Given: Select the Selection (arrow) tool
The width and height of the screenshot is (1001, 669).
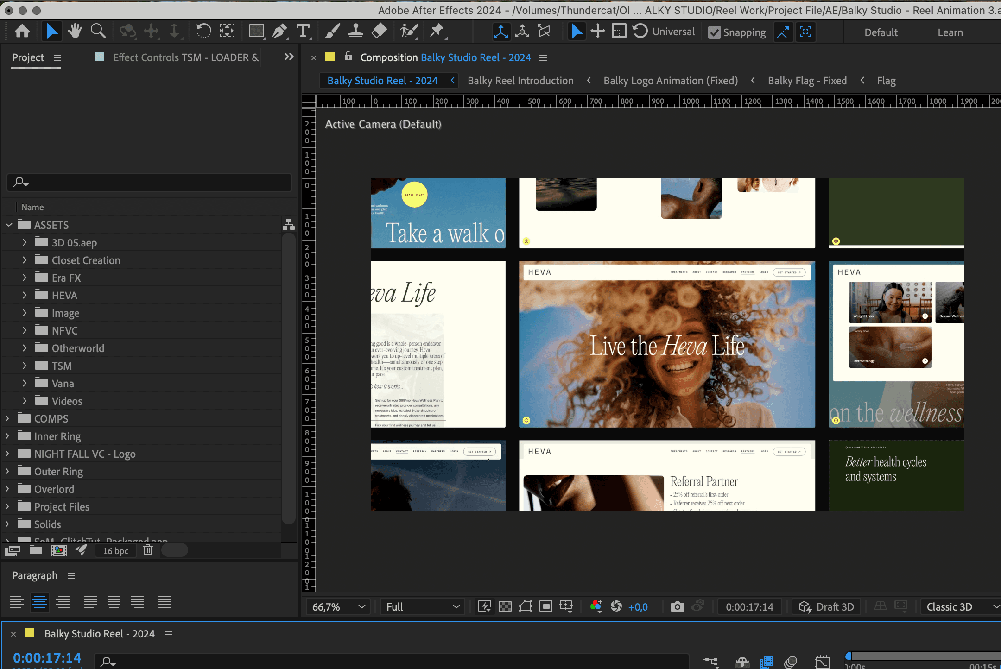Looking at the screenshot, I should coord(52,32).
